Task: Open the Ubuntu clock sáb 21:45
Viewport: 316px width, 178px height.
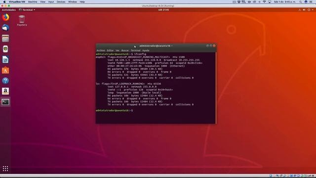Action: coord(163,10)
